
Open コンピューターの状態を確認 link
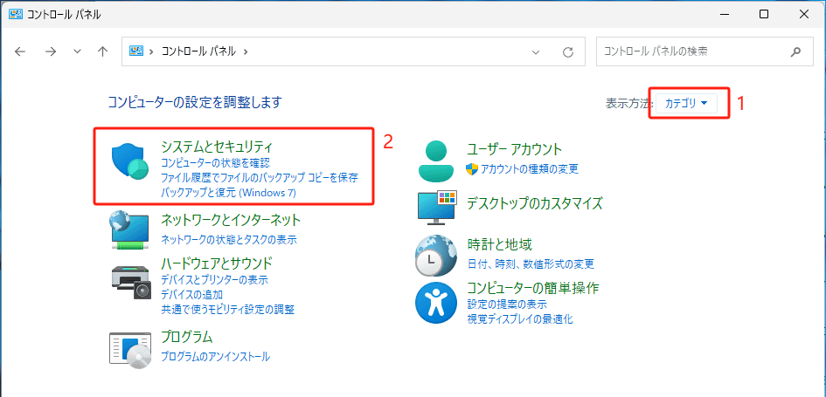(x=216, y=162)
